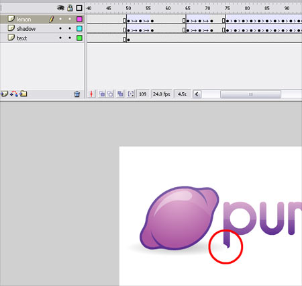302x286 pixels.
Task: Select shadow layer keyframe at frame 75
Action: click(x=228, y=30)
